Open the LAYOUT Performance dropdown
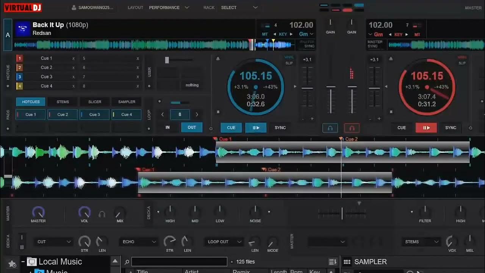485x273 pixels. 169,8
